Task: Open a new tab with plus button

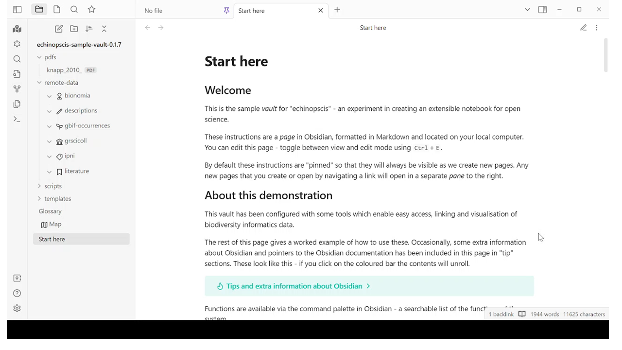Action: pyautogui.click(x=337, y=10)
